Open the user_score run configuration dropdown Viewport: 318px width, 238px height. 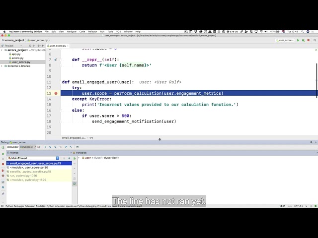pos(285,40)
